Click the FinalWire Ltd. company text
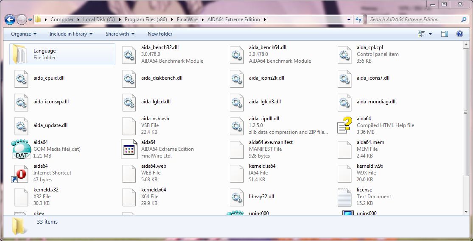 pyautogui.click(x=156, y=156)
